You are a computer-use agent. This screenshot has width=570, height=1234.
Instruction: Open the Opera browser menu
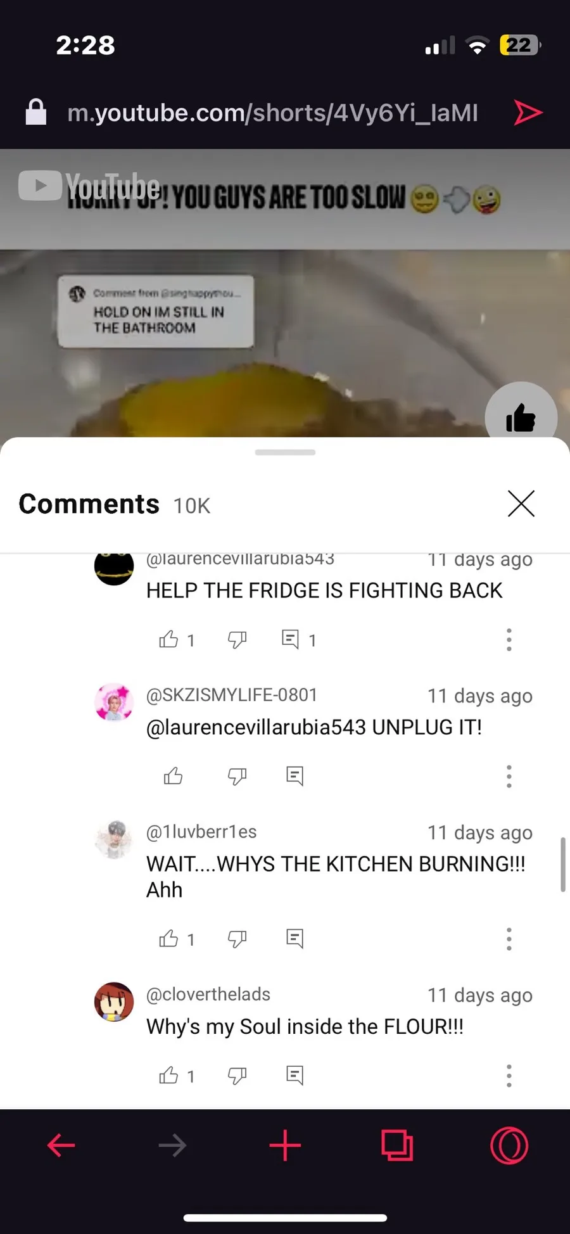tap(509, 1145)
